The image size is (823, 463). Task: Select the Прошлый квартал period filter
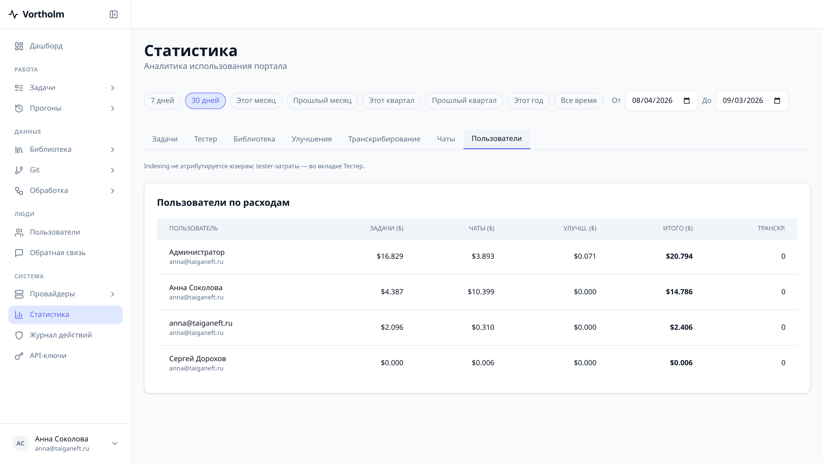point(464,101)
